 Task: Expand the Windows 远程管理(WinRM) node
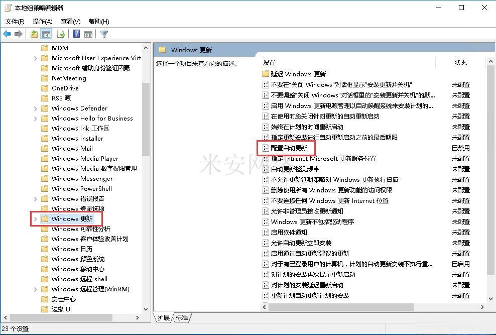tap(36, 289)
